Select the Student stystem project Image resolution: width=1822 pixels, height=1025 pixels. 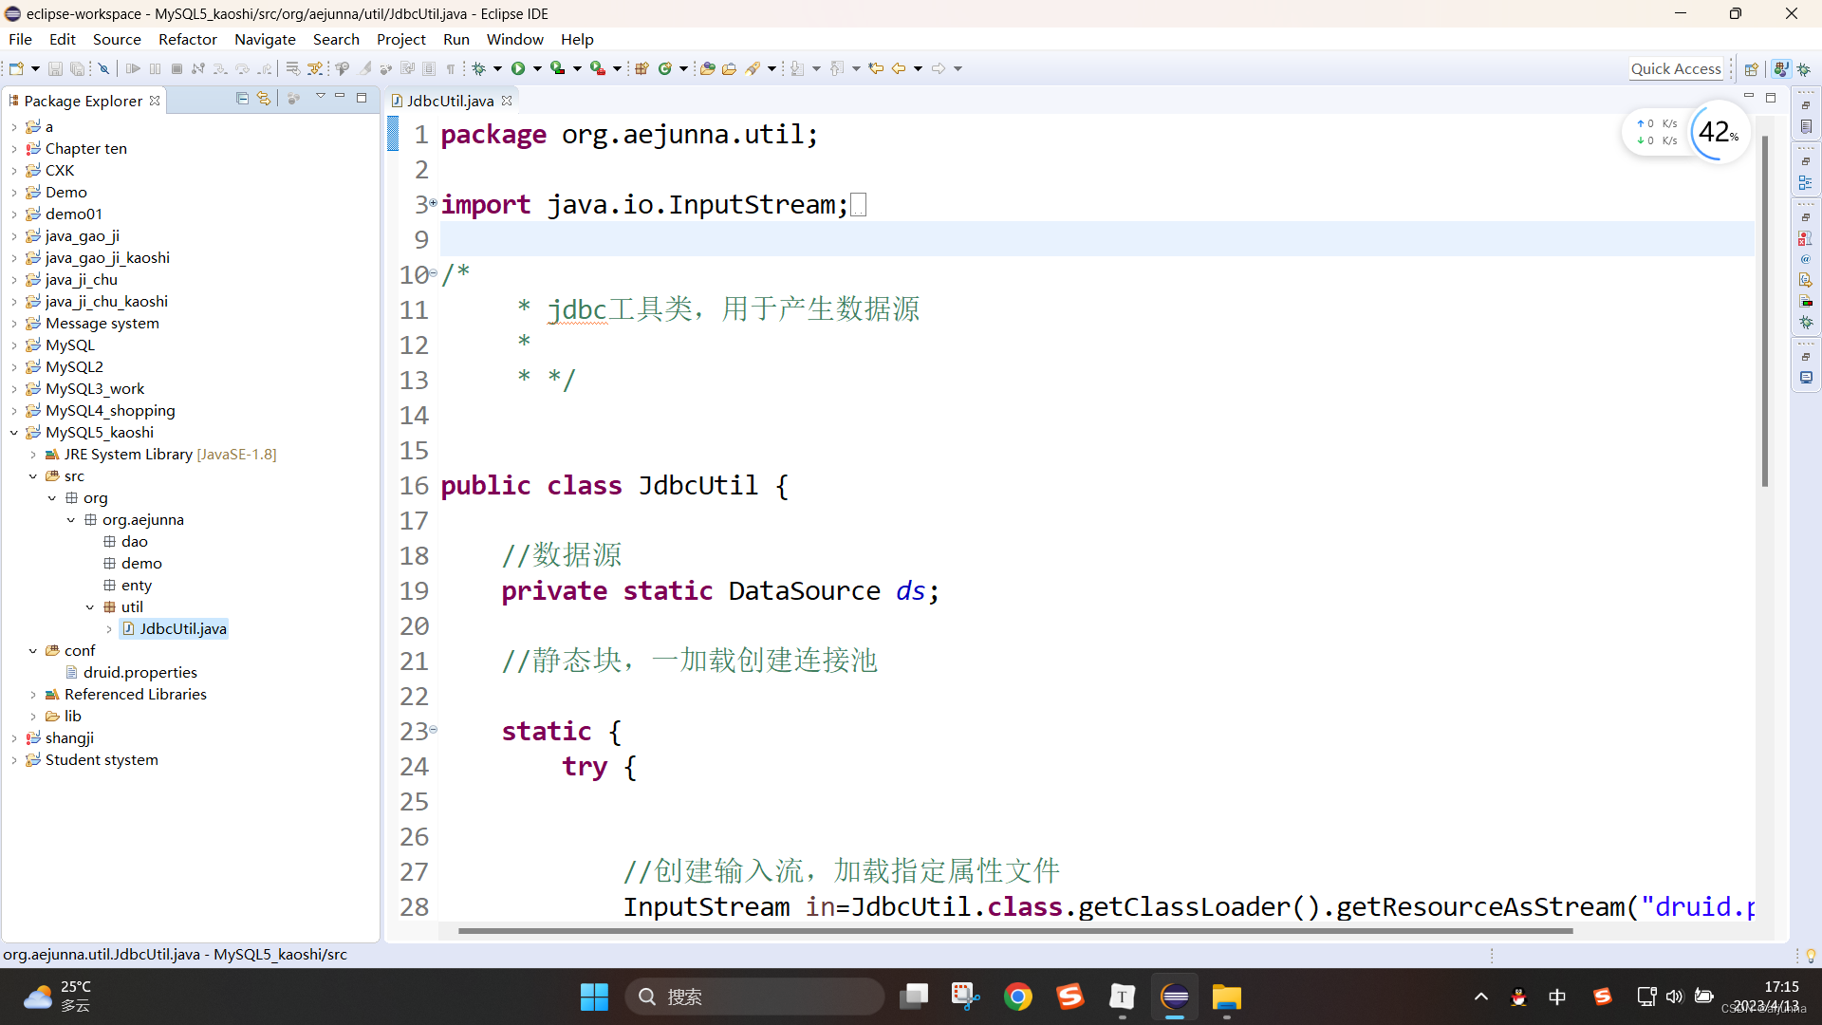pos(102,760)
